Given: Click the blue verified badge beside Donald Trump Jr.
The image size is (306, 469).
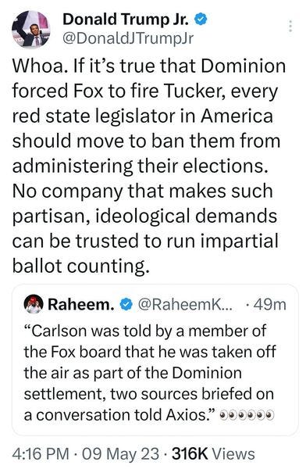Looking at the screenshot, I should pyautogui.click(x=201, y=20).
